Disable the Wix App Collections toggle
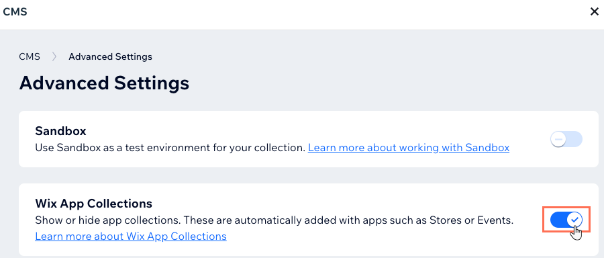Viewport: 604px width, 258px height. [566, 220]
